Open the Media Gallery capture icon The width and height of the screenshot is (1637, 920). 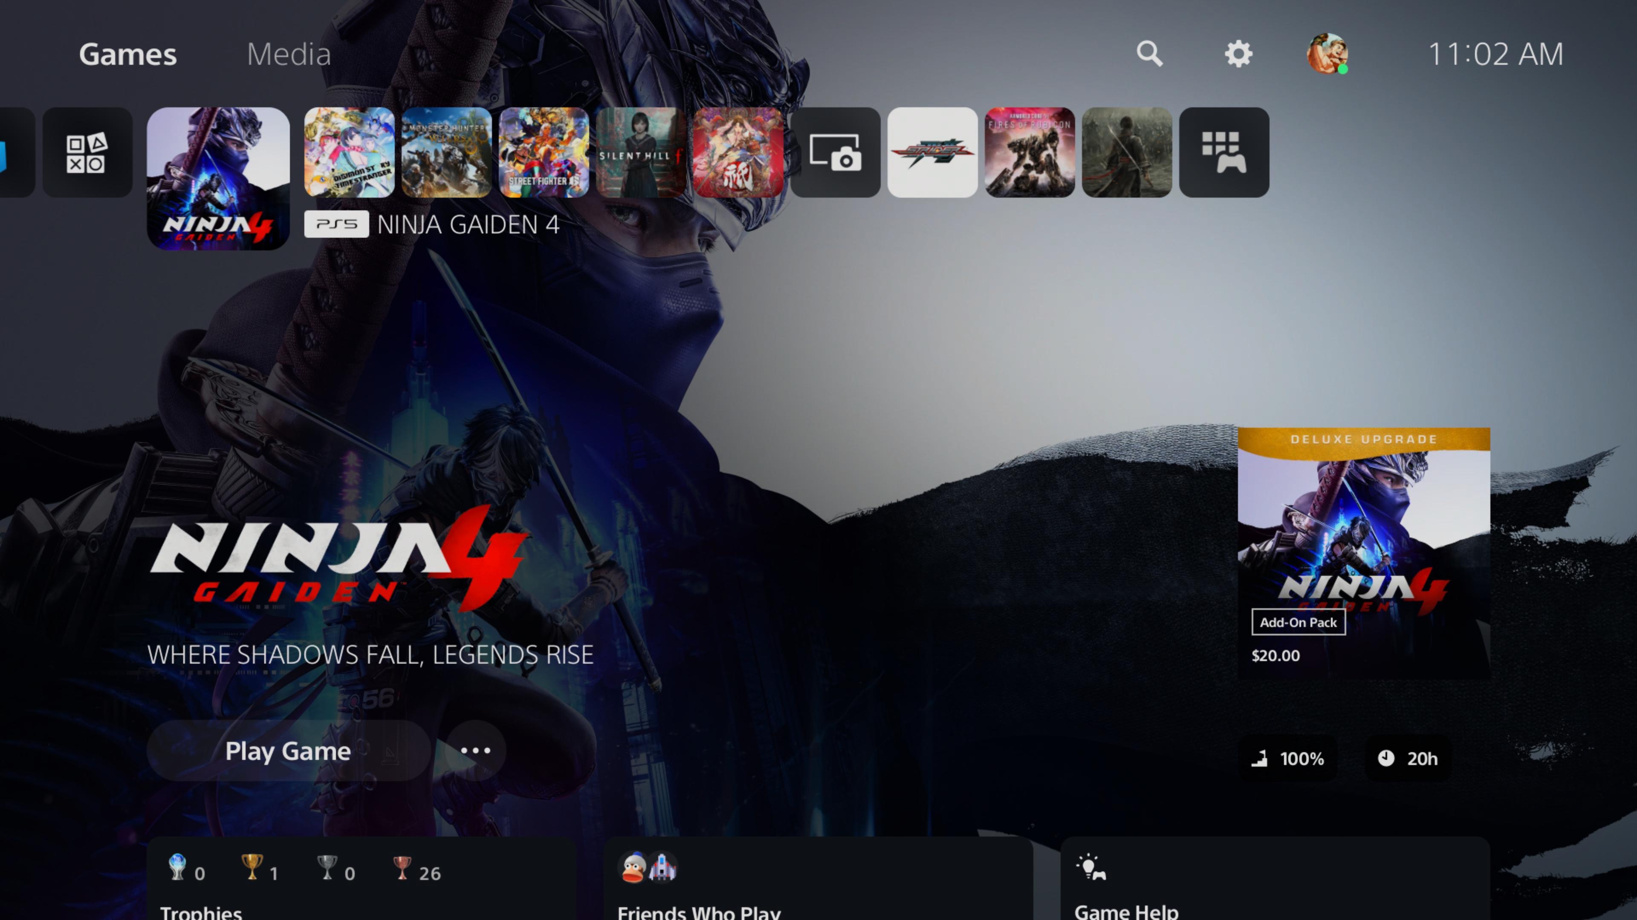tap(835, 152)
